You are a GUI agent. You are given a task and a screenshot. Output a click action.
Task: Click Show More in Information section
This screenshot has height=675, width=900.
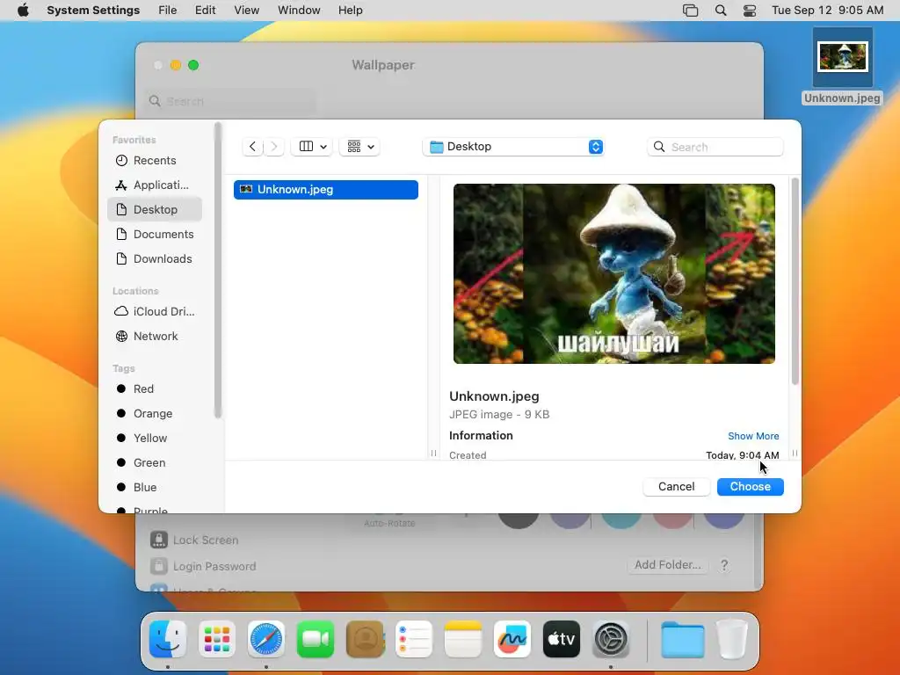pos(753,436)
